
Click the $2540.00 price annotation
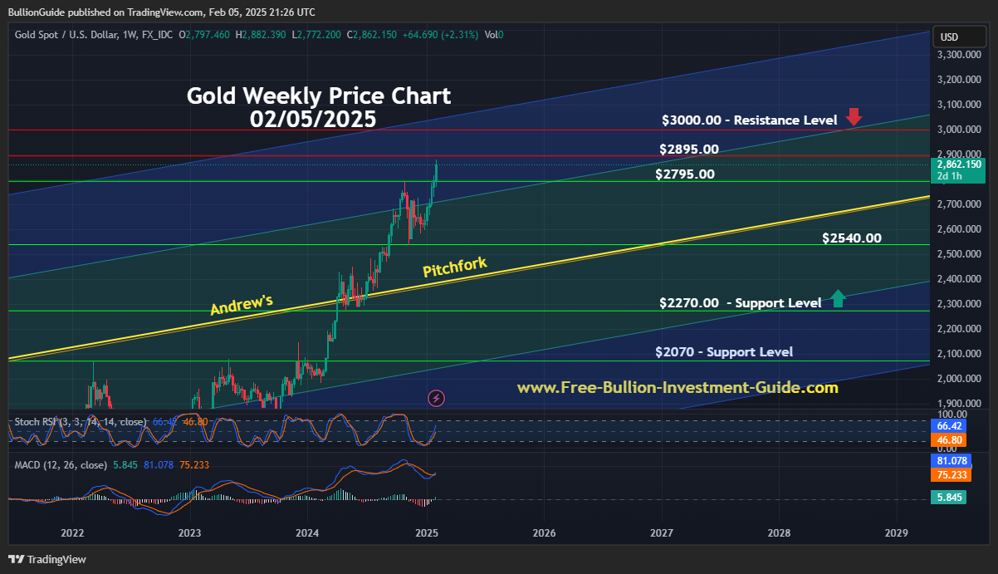852,238
